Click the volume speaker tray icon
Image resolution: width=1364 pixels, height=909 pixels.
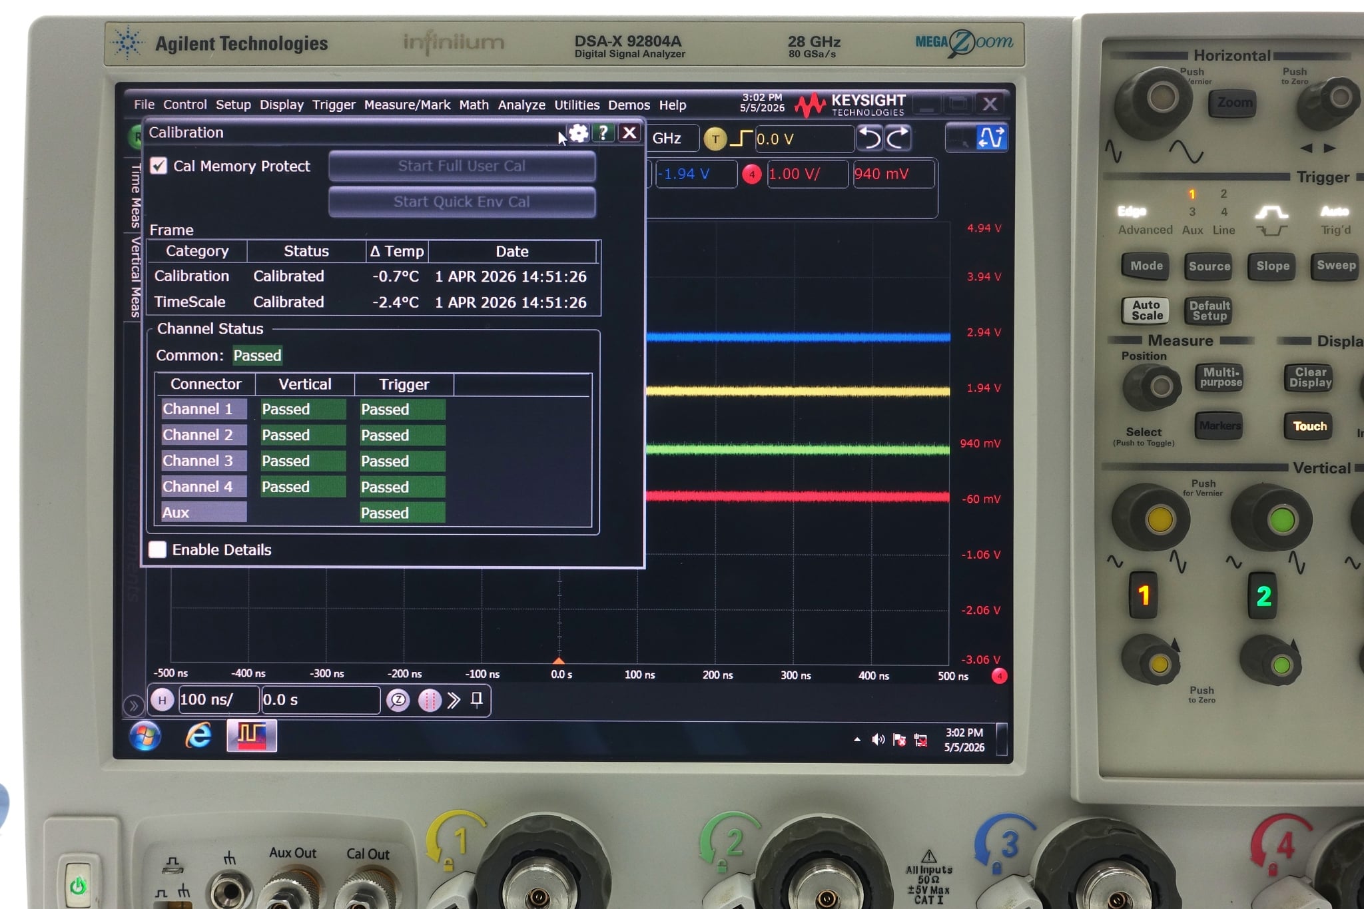[x=878, y=739]
